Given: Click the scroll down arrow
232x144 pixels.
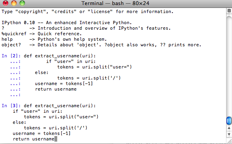Looking at the screenshot, I should tap(229, 134).
